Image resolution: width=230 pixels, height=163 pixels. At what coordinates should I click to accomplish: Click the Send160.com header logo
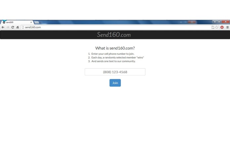(114, 35)
